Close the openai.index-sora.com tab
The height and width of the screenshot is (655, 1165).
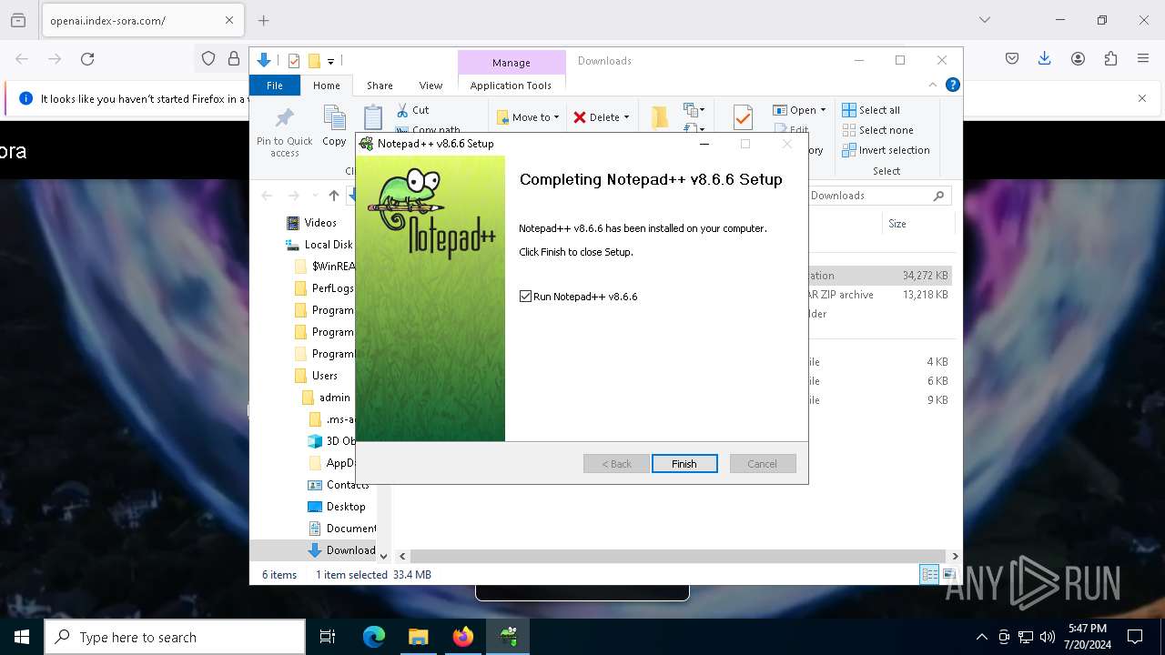point(229,20)
